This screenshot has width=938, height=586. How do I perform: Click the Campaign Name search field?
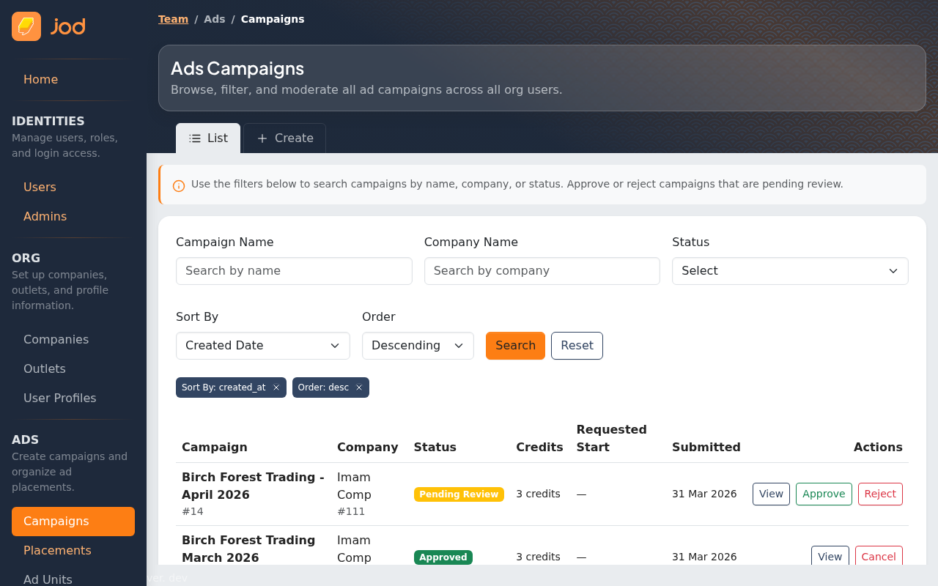point(293,271)
